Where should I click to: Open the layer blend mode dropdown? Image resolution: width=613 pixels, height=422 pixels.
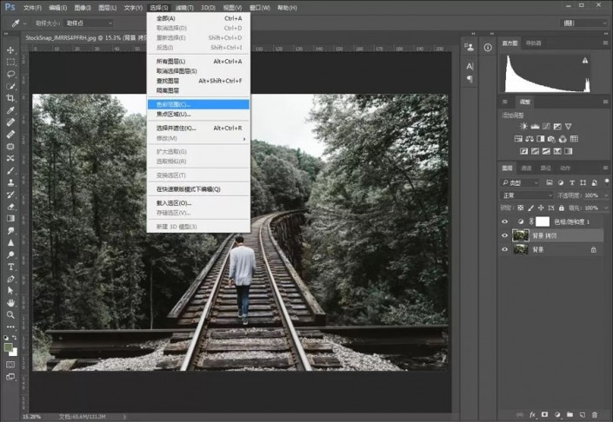tap(525, 195)
